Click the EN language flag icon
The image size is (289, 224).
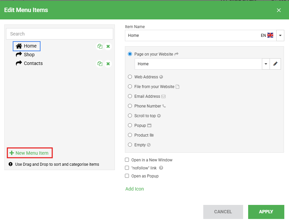pos(270,35)
